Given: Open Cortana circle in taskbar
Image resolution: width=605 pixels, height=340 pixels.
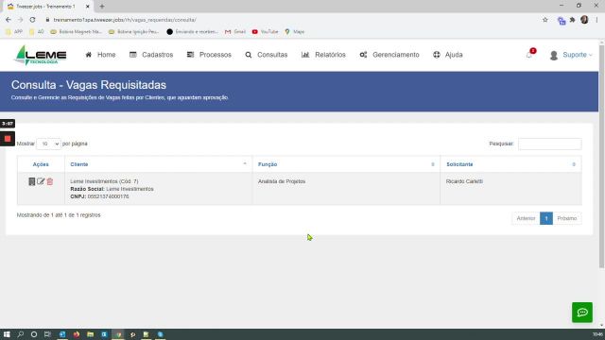Looking at the screenshot, I should (34, 334).
